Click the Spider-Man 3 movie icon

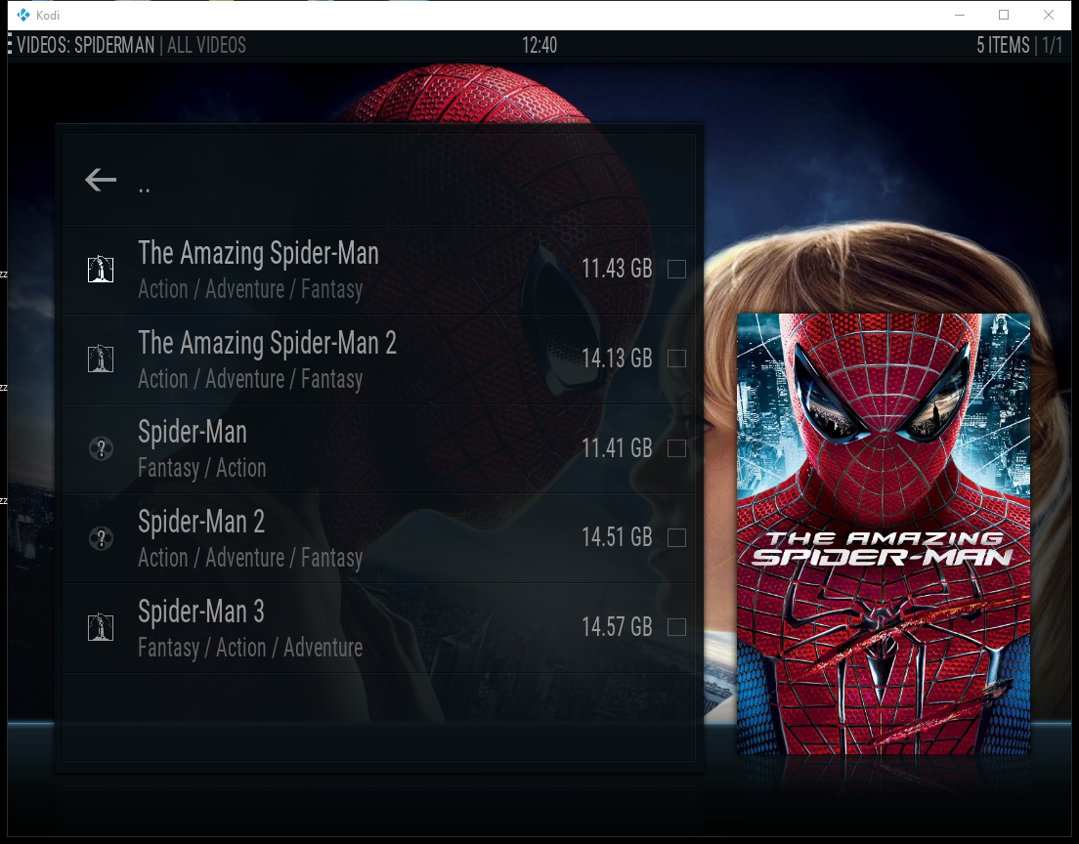(x=101, y=627)
